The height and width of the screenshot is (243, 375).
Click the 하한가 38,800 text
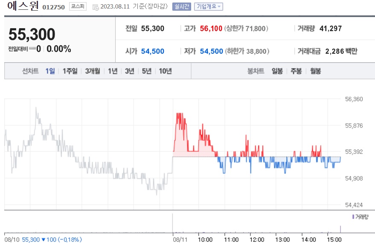pos(247,51)
